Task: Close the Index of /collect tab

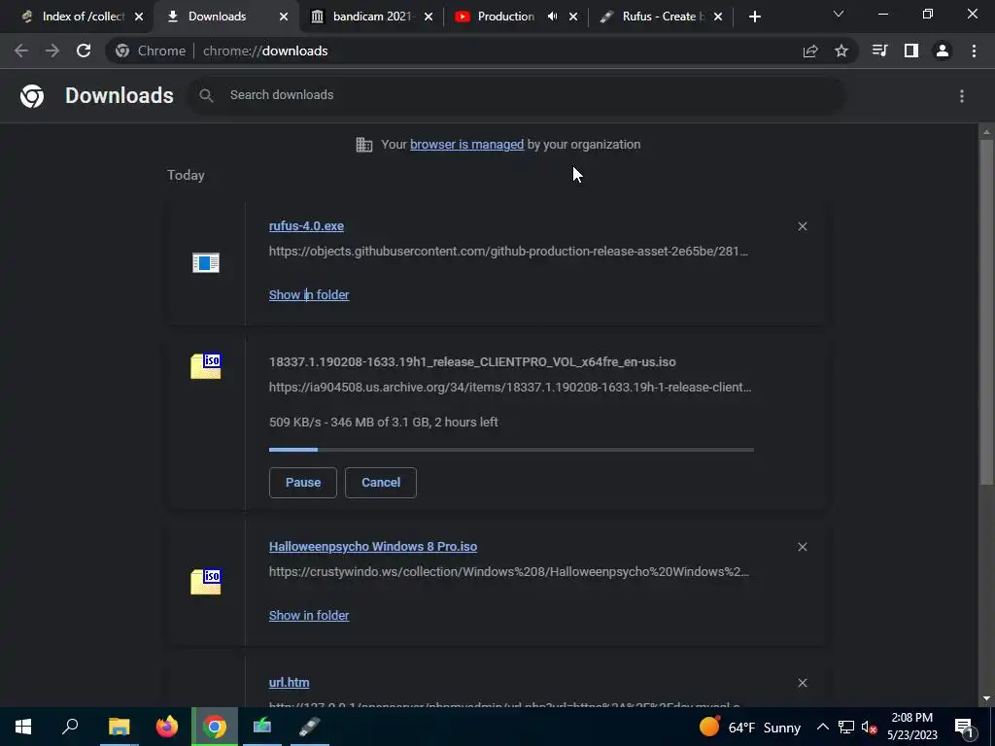Action: click(x=139, y=17)
